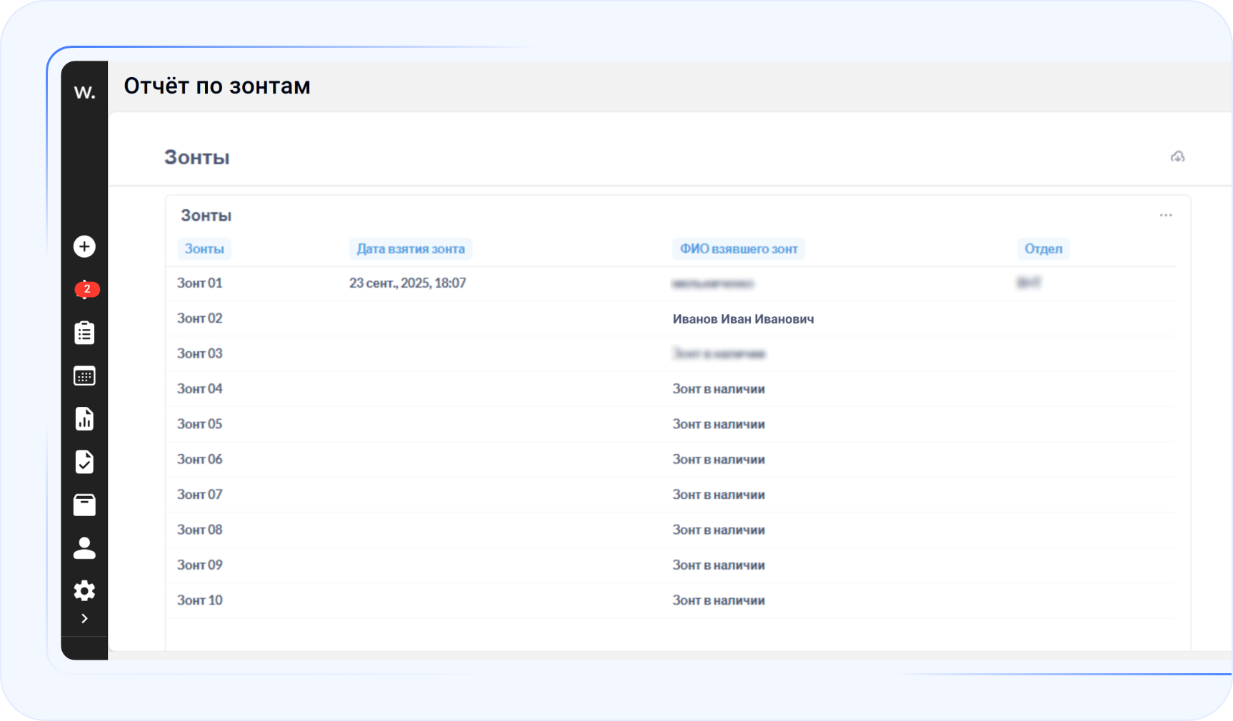Click the ФИО взявшего зонт column header

pyautogui.click(x=738, y=248)
